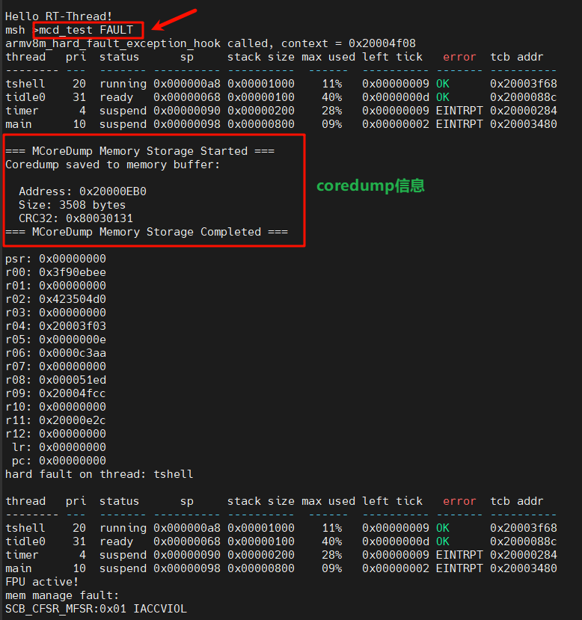Click the 'mem manage fault:' line
582x620 pixels.
tap(62, 595)
